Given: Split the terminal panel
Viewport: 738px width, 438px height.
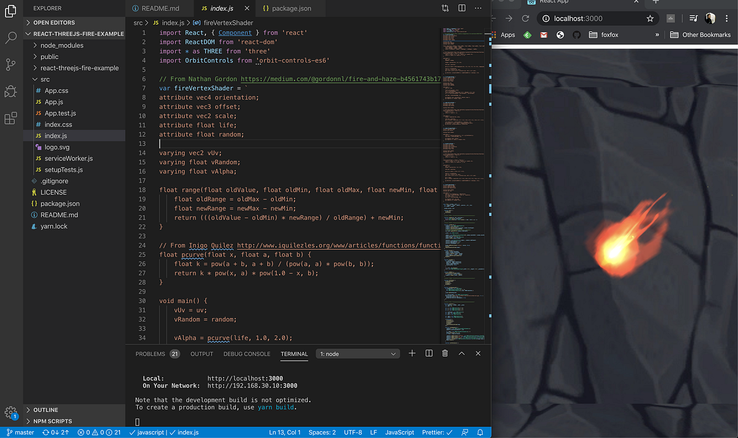Looking at the screenshot, I should click(x=429, y=353).
